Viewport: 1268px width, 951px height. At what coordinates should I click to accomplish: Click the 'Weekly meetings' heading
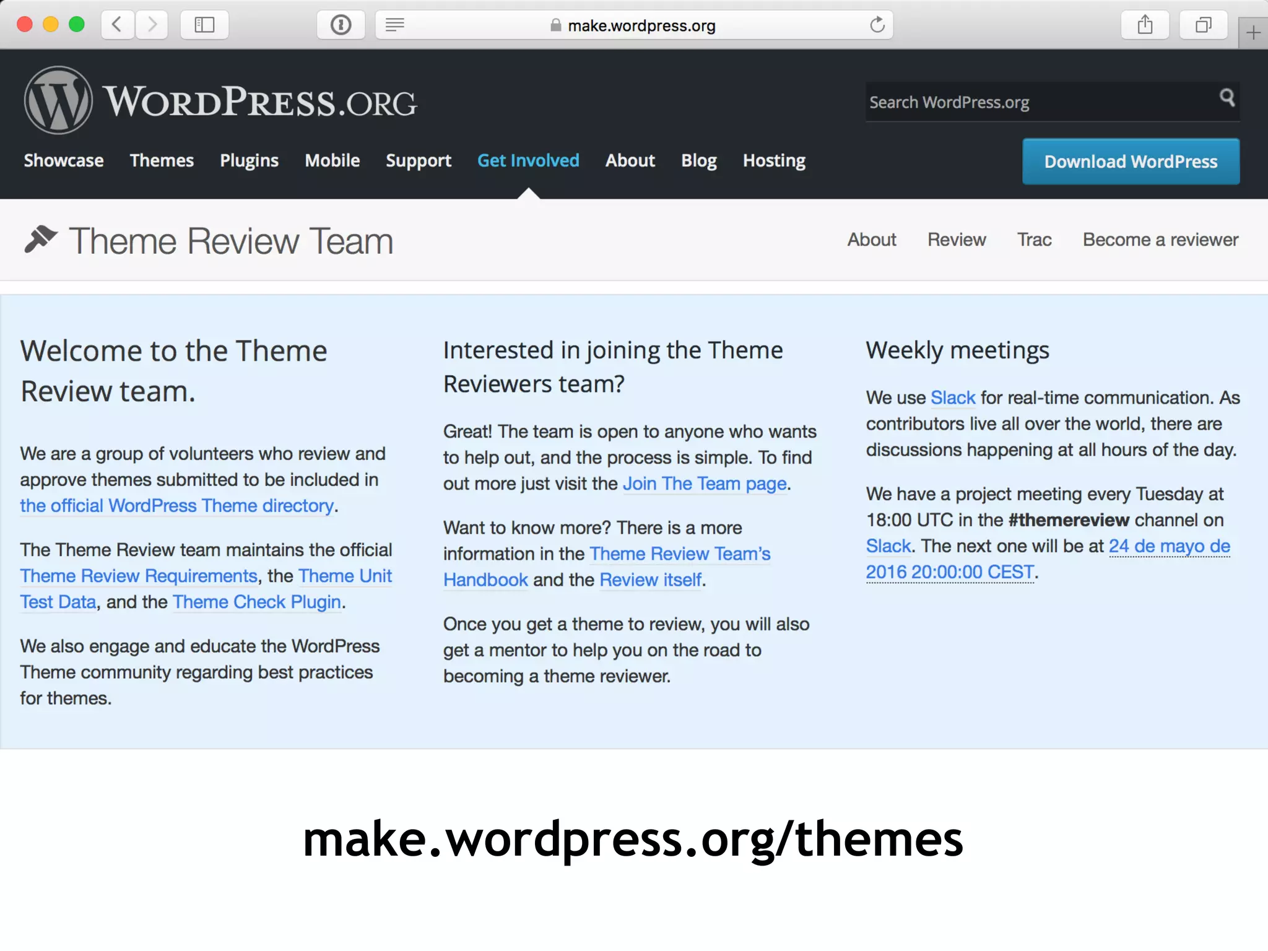[x=958, y=350]
